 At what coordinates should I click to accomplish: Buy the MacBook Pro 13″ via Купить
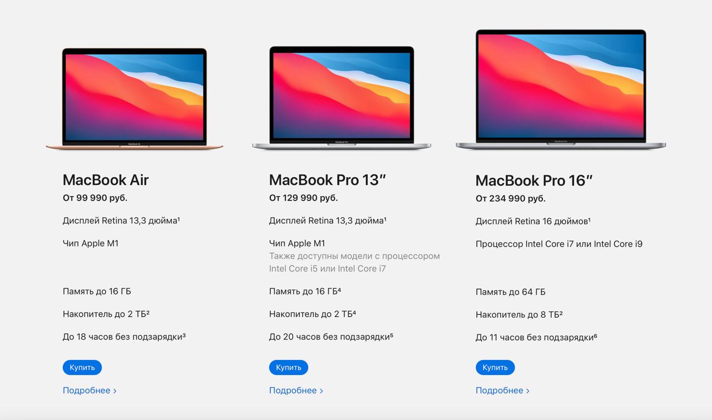(289, 367)
